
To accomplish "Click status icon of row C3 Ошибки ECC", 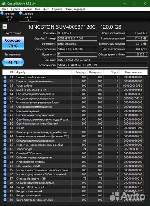I will coord(5,153).
